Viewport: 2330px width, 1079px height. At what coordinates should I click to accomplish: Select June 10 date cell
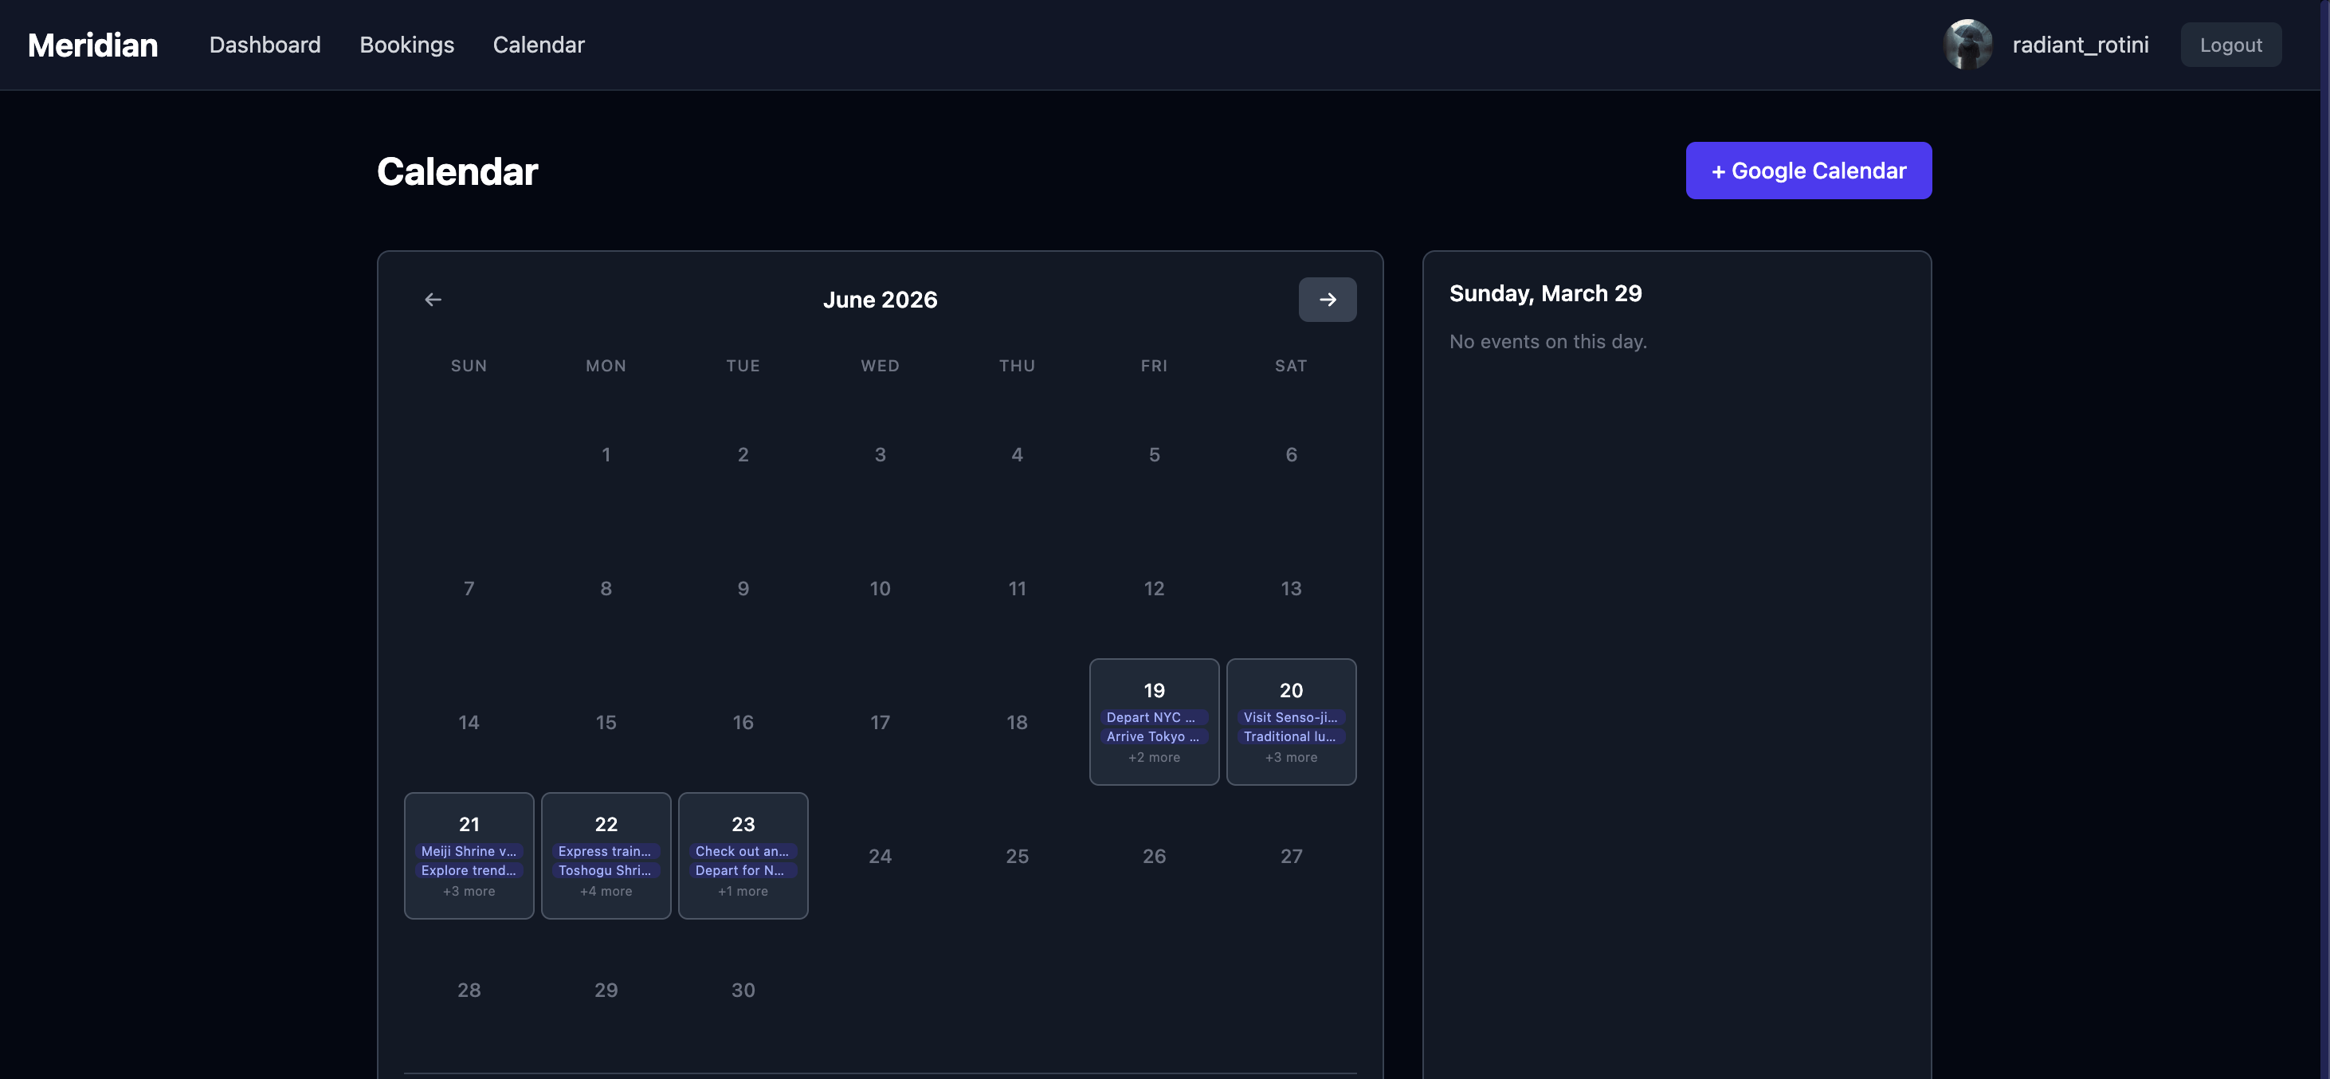click(879, 589)
